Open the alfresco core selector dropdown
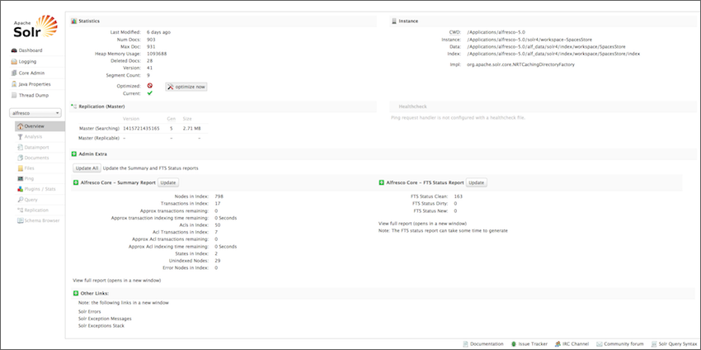This screenshot has height=350, width=701. [x=35, y=112]
